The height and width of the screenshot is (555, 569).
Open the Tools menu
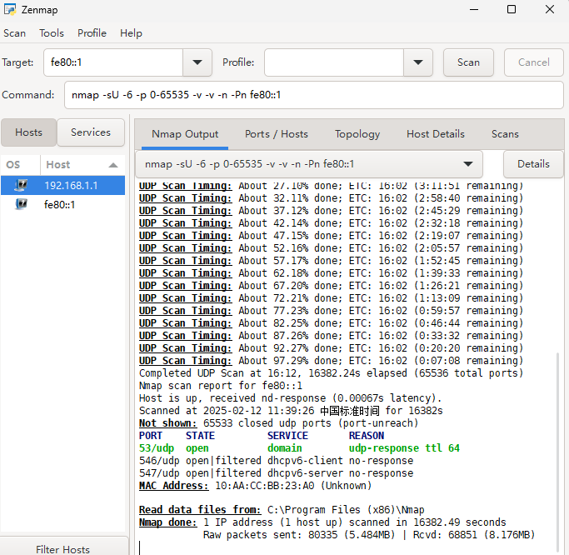(52, 33)
